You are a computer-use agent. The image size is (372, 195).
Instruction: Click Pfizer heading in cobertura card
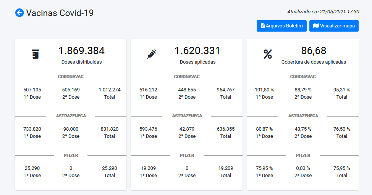coord(303,155)
